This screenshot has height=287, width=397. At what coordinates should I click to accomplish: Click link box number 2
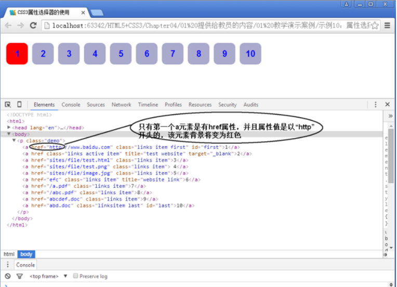pos(43,53)
